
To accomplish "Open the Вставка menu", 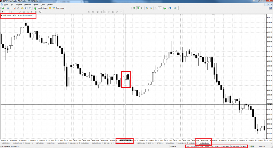I will (19, 5).
